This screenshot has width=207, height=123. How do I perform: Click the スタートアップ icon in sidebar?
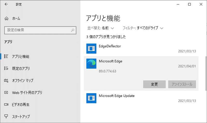pyautogui.click(x=6, y=116)
